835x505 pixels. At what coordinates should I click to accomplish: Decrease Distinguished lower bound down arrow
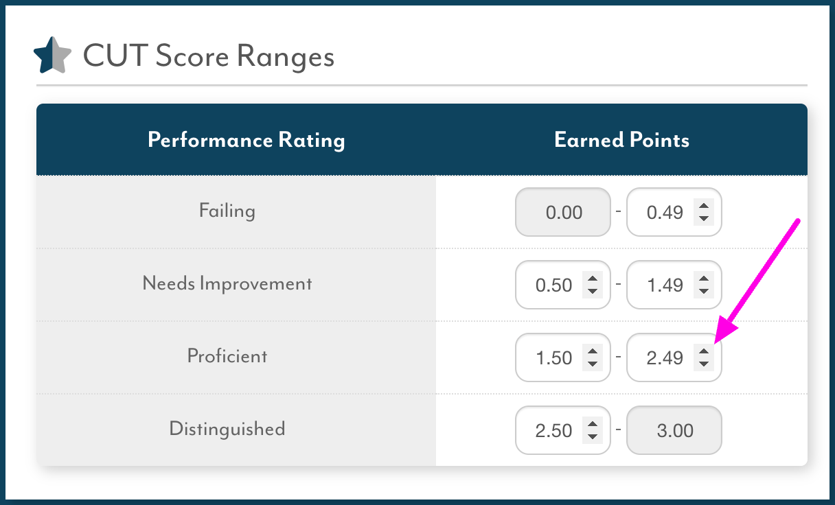pos(592,437)
